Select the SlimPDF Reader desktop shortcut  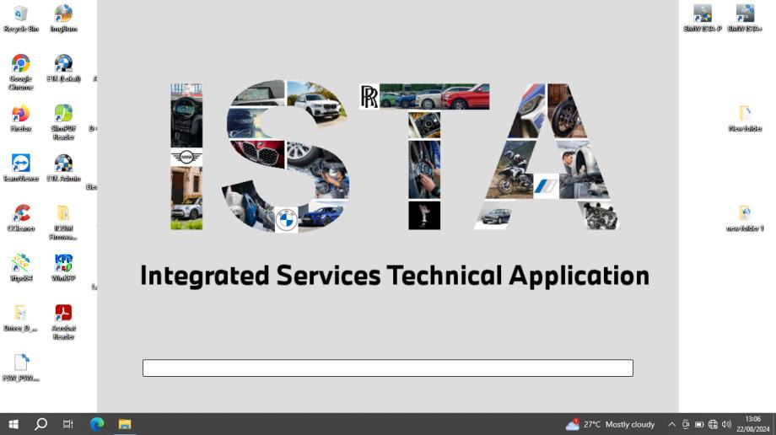click(x=63, y=122)
